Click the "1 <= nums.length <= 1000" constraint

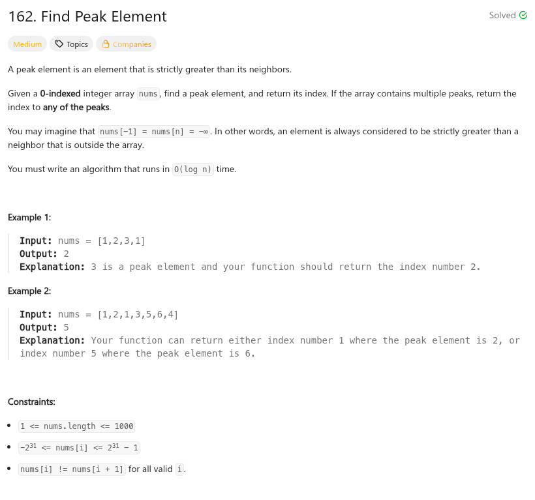(77, 426)
